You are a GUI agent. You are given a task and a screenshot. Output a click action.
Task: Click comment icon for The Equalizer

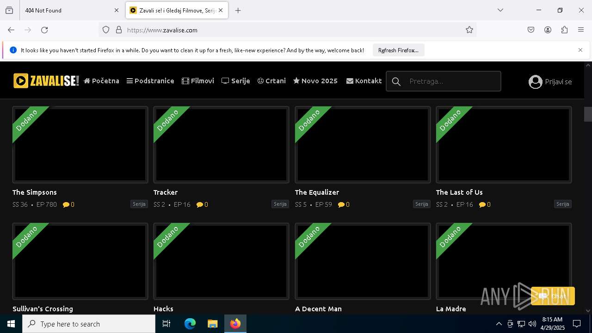(x=341, y=204)
